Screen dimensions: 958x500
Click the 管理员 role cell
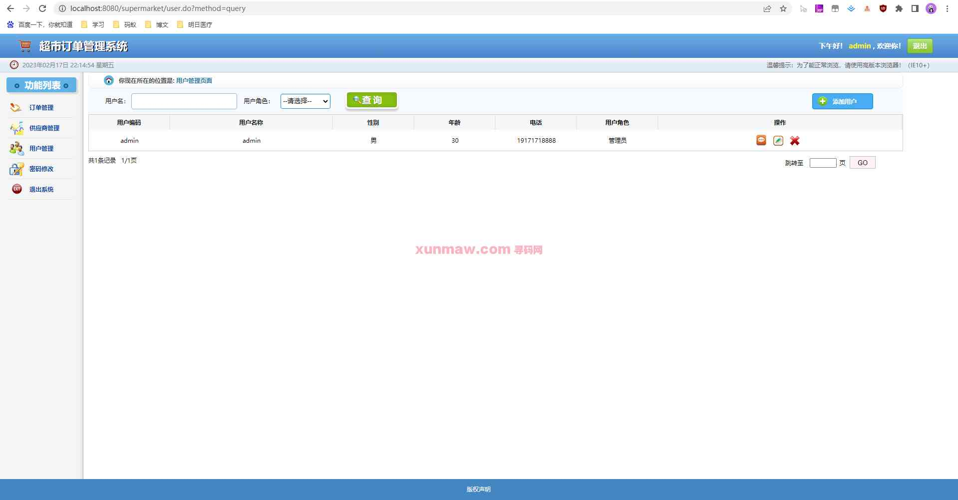(618, 141)
